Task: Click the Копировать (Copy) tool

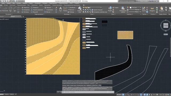Action: tap(26, 10)
